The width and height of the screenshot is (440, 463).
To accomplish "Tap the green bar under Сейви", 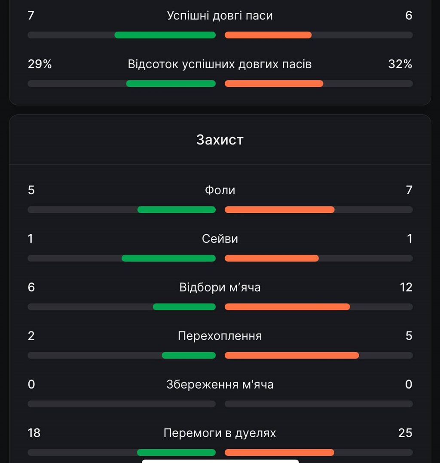I will [x=168, y=258].
